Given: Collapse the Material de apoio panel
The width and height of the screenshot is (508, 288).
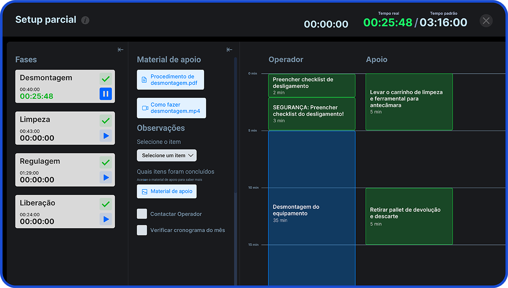Looking at the screenshot, I should [229, 50].
